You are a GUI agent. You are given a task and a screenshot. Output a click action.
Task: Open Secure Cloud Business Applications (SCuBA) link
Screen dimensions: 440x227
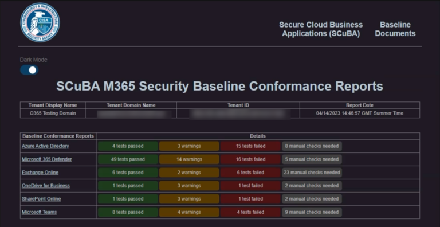pos(321,29)
